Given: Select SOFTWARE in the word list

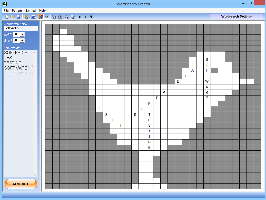Looking at the screenshot, I should coord(16,68).
